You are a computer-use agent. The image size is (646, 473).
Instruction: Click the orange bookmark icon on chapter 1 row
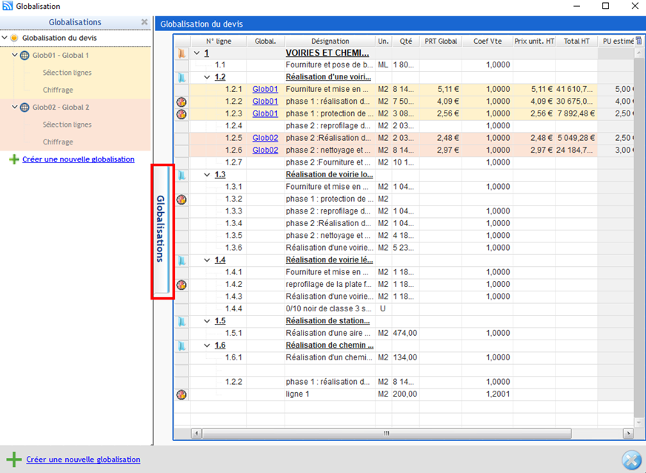point(182,53)
